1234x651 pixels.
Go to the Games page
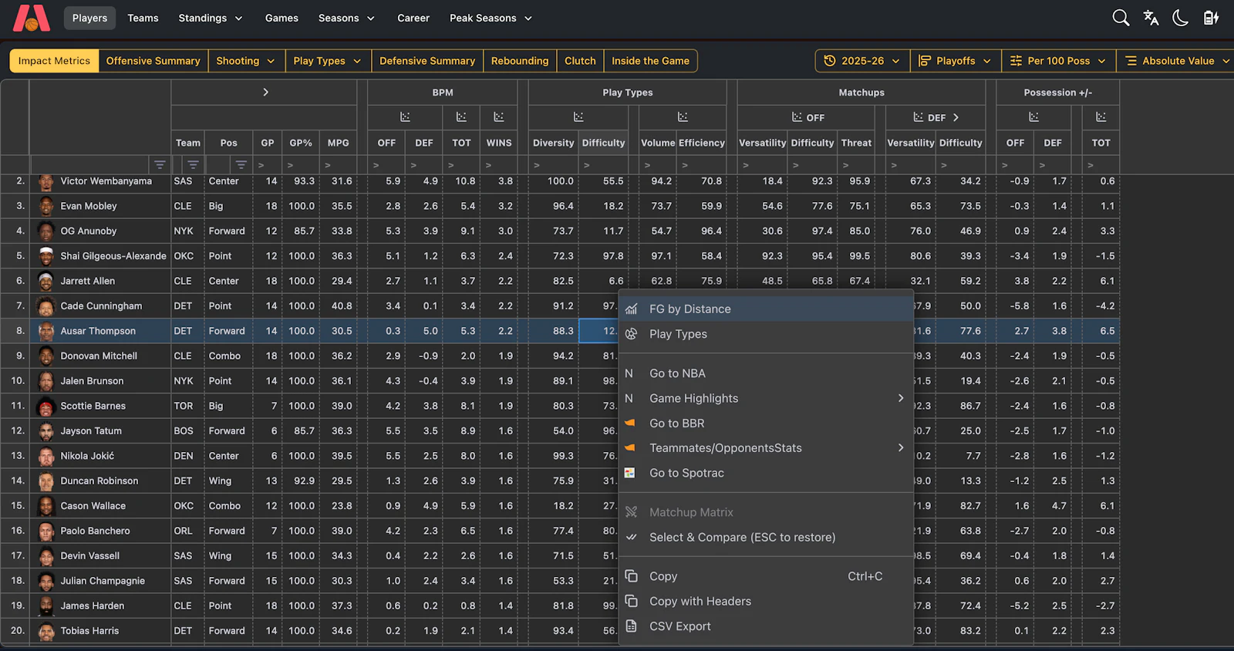click(x=282, y=18)
